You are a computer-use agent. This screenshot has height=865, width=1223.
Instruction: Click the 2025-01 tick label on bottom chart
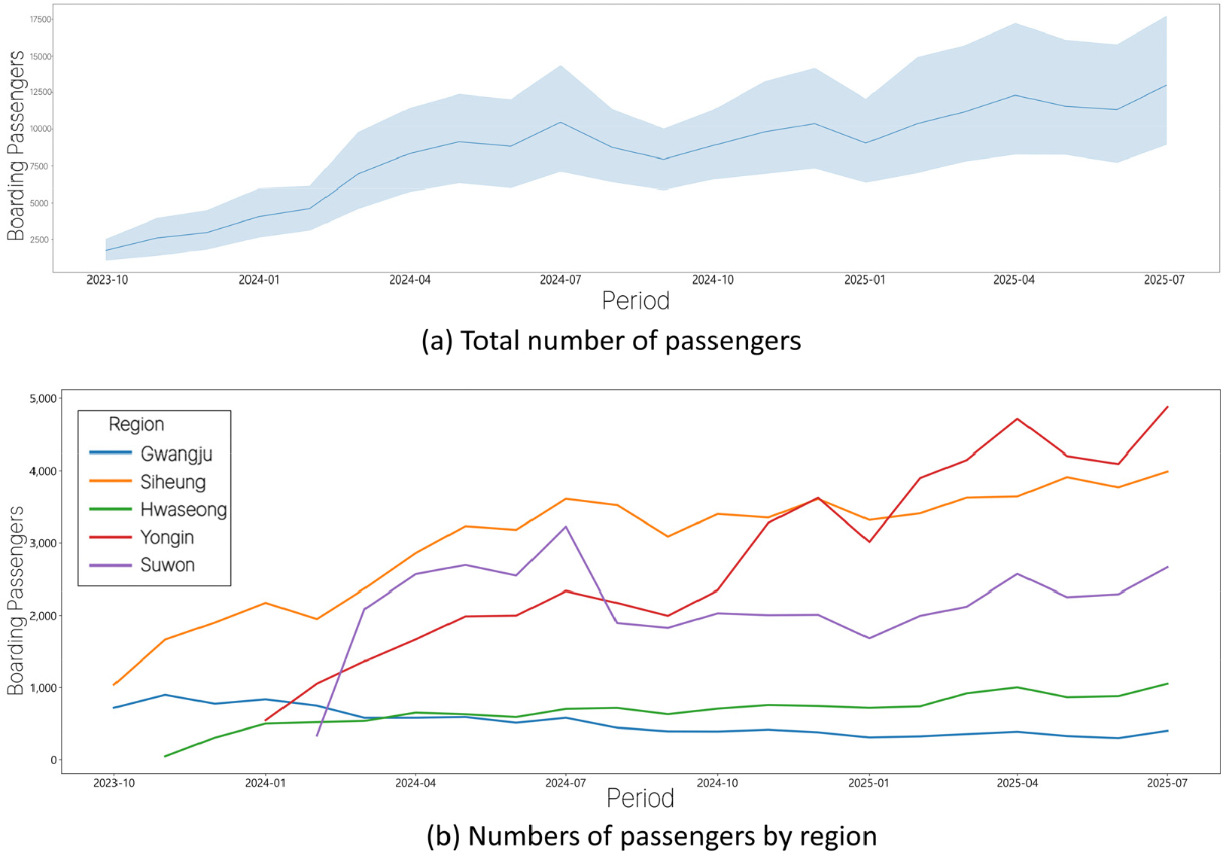pyautogui.click(x=869, y=782)
